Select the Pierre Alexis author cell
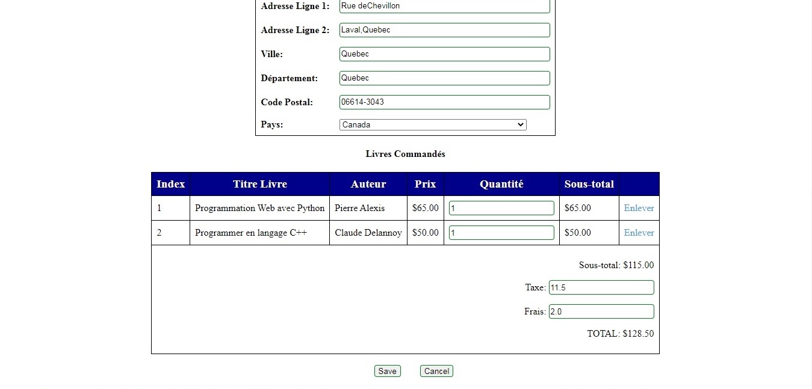812x389 pixels. [360, 208]
